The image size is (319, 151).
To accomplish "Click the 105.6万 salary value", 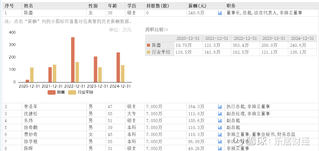I will pyautogui.click(x=196, y=120).
